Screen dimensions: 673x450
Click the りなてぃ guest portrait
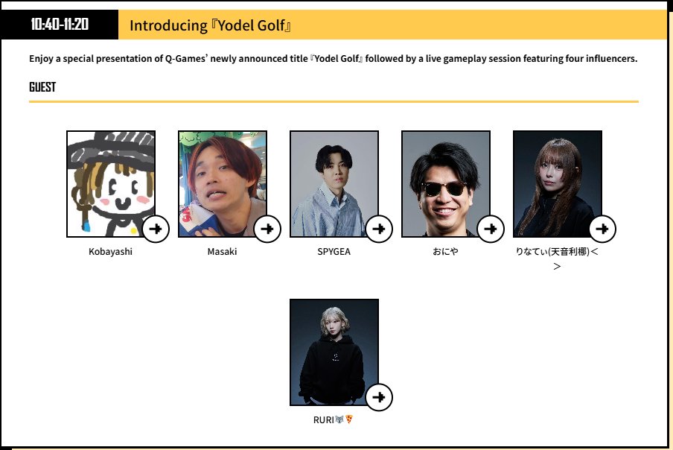coord(557,184)
